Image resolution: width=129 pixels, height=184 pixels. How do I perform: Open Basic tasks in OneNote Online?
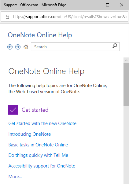[38, 145]
